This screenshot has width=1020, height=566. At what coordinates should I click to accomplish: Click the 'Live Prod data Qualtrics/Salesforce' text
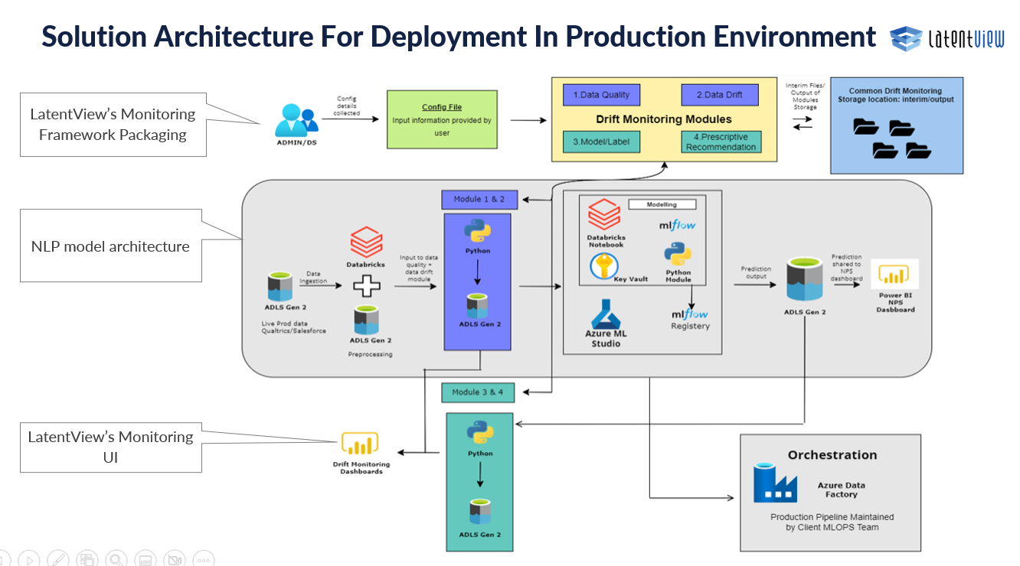tap(294, 327)
